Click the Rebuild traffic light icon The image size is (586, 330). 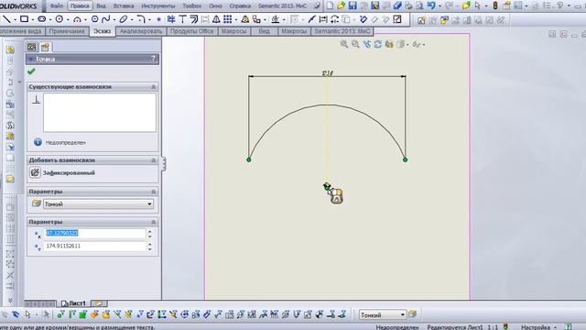[x=495, y=5]
